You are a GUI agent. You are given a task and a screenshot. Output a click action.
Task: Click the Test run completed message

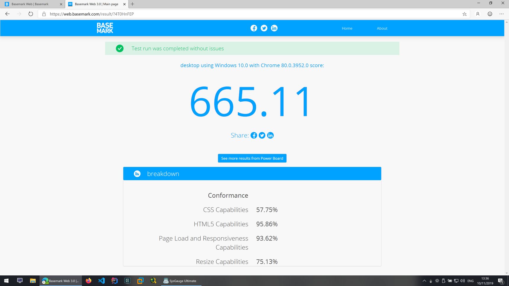click(x=178, y=48)
